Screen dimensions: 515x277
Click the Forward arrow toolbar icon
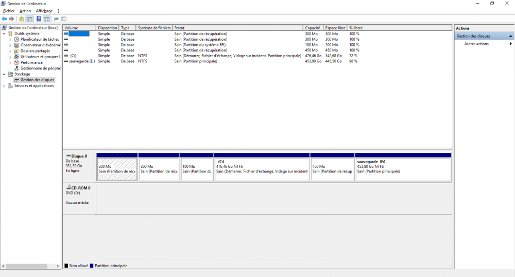point(11,19)
